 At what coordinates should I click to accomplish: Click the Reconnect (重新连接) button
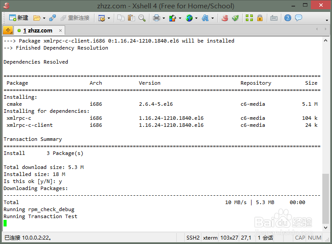tap(75, 18)
